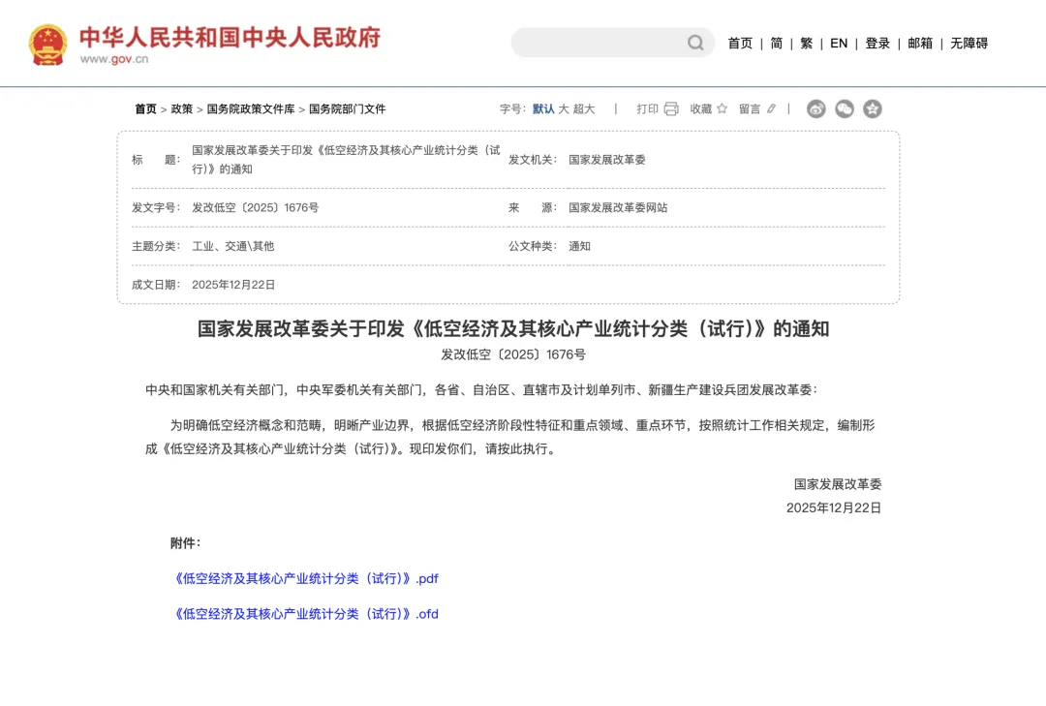The height and width of the screenshot is (706, 1046).
Task: Click 登录 to sign in
Action: [x=877, y=44]
